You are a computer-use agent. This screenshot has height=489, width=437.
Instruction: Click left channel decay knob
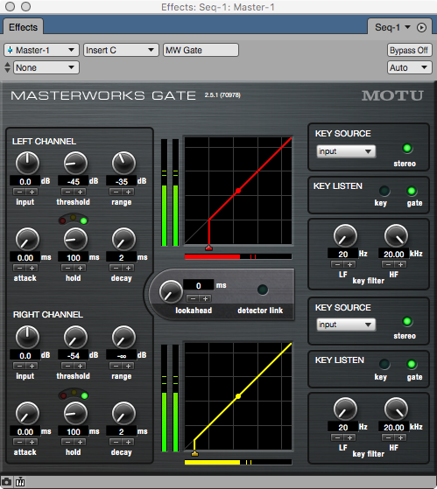[x=123, y=240]
